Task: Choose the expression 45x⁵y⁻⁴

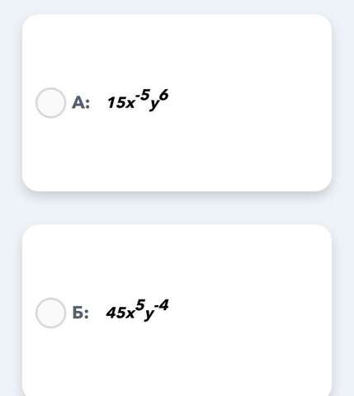Action: tap(137, 310)
